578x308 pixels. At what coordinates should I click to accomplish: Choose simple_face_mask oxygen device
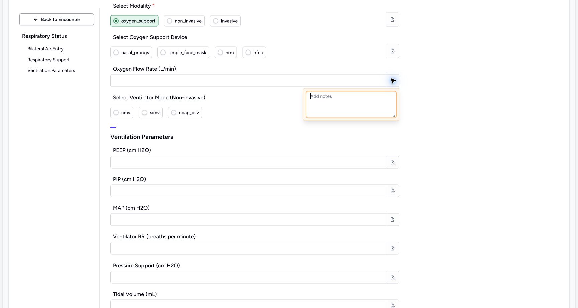click(x=183, y=53)
